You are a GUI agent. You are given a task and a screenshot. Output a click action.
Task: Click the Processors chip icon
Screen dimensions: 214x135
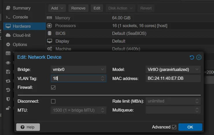click(x=49, y=26)
